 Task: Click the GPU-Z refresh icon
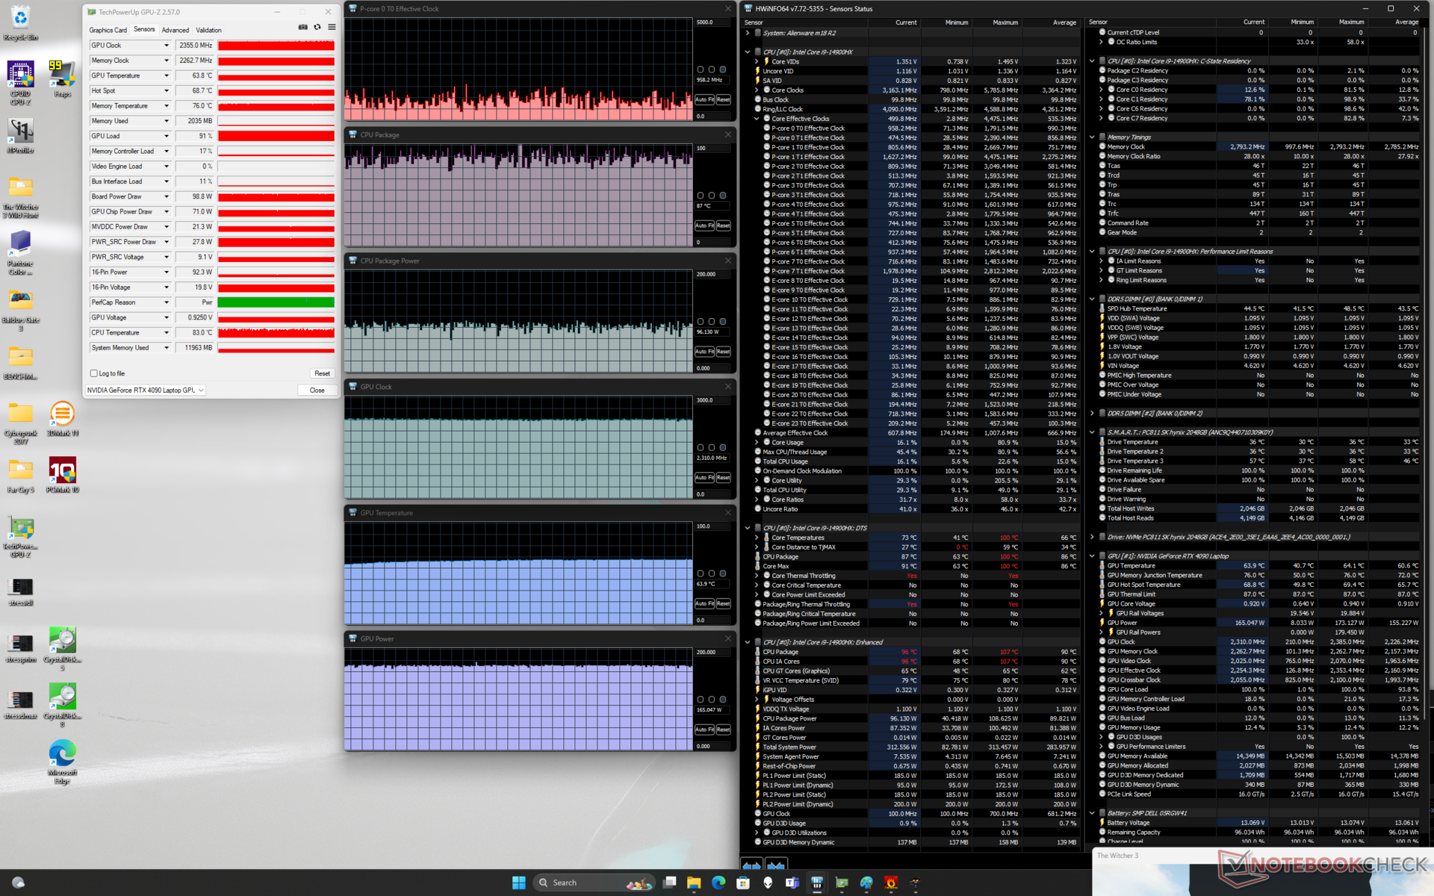point(317,27)
